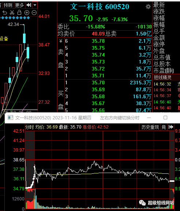180x211 pixels.
Task: Click the blue diamond marker row
Action: (15, 18)
